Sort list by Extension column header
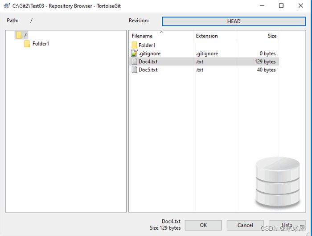Viewport: 312px width, 236px height. (207, 36)
